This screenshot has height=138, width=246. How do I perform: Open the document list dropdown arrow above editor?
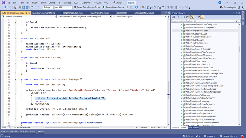point(166,13)
